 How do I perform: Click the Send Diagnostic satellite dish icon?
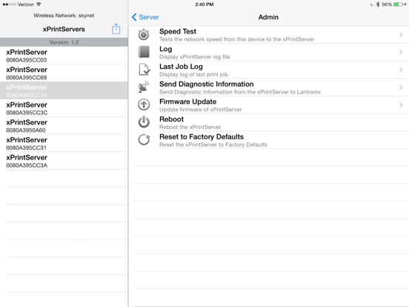144,87
